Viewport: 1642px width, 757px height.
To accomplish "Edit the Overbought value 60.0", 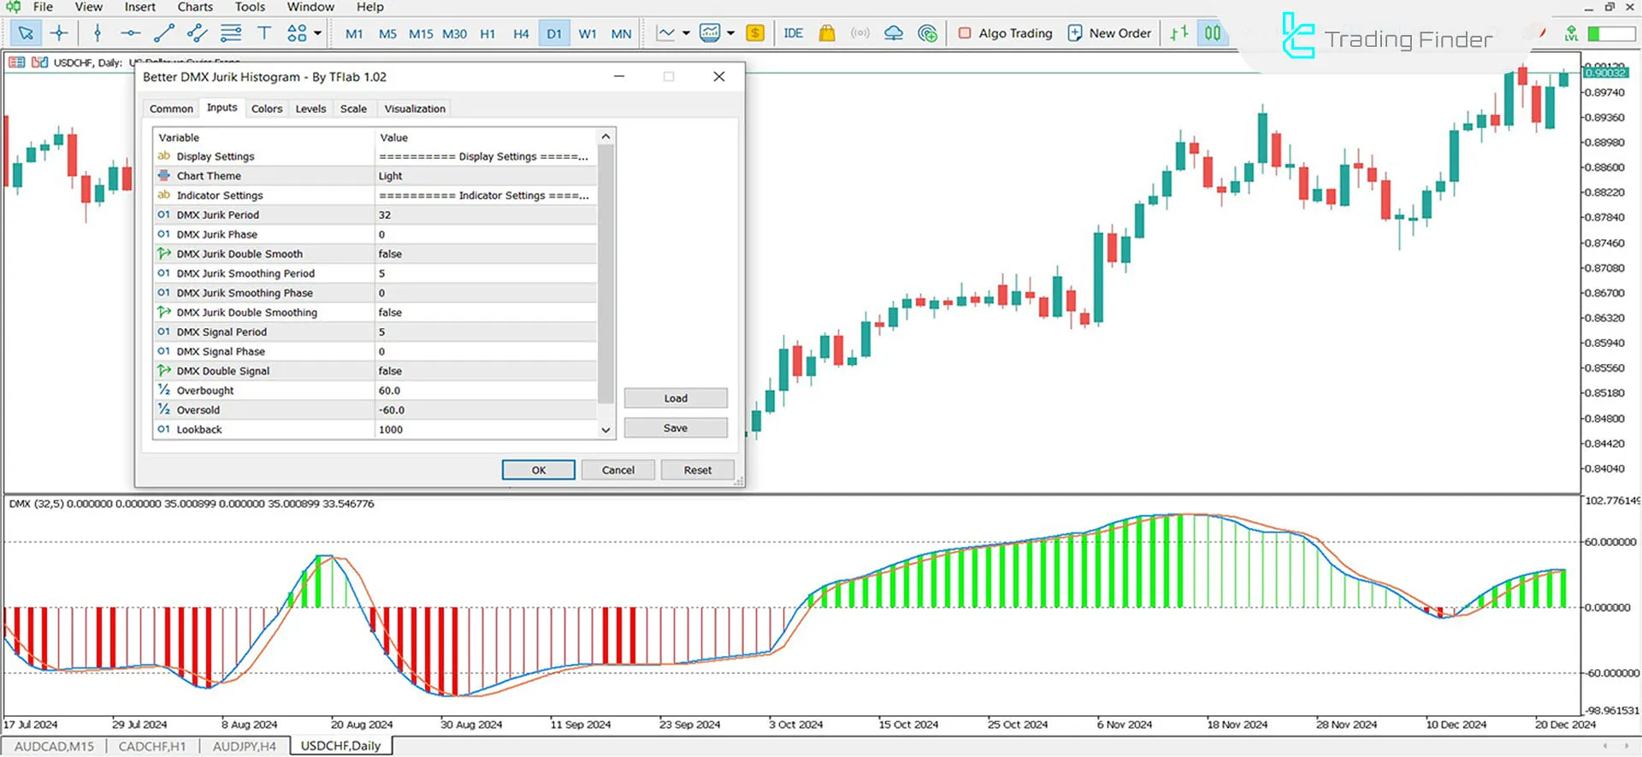I will point(486,390).
